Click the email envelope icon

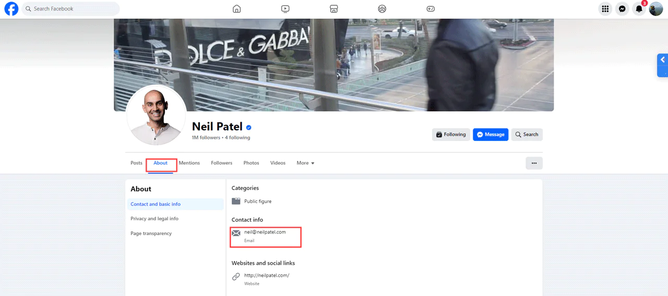coord(236,233)
